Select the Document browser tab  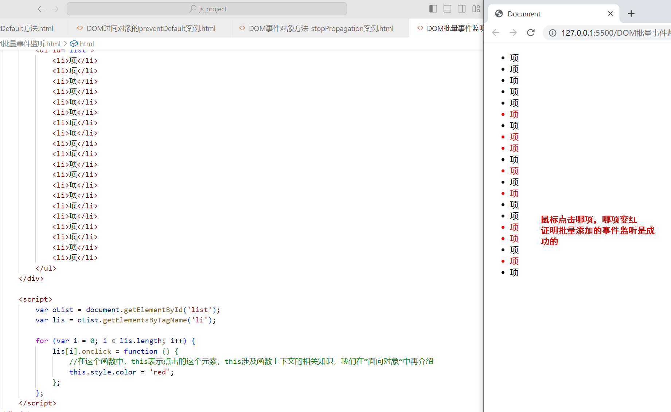[x=554, y=14]
